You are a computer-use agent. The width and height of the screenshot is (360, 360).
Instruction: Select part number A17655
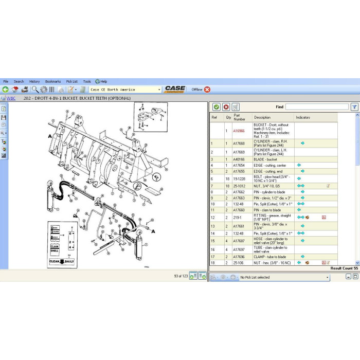click(239, 171)
